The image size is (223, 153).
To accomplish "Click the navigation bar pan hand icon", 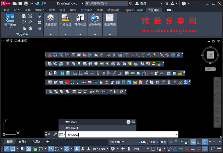I will point(217,94).
